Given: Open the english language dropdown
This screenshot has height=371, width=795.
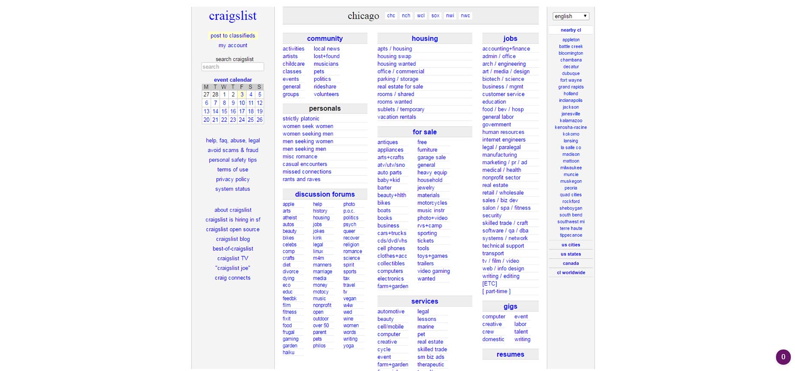Looking at the screenshot, I should 571,16.
